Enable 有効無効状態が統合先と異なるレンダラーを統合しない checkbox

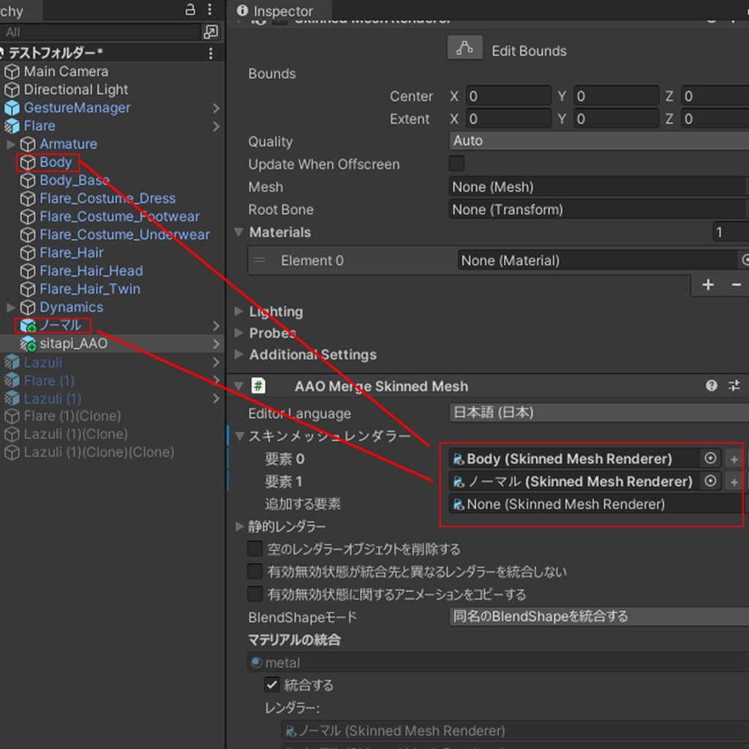(x=255, y=571)
